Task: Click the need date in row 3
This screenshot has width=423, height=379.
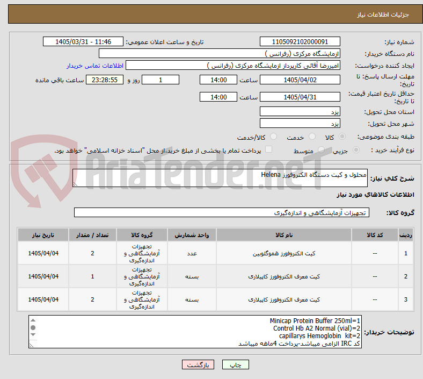Action: 43,299
